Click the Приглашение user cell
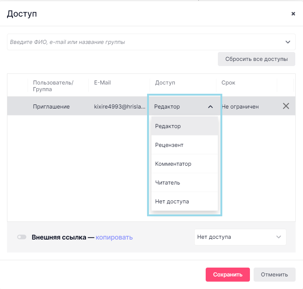Image resolution: width=303 pixels, height=289 pixels. point(51,107)
